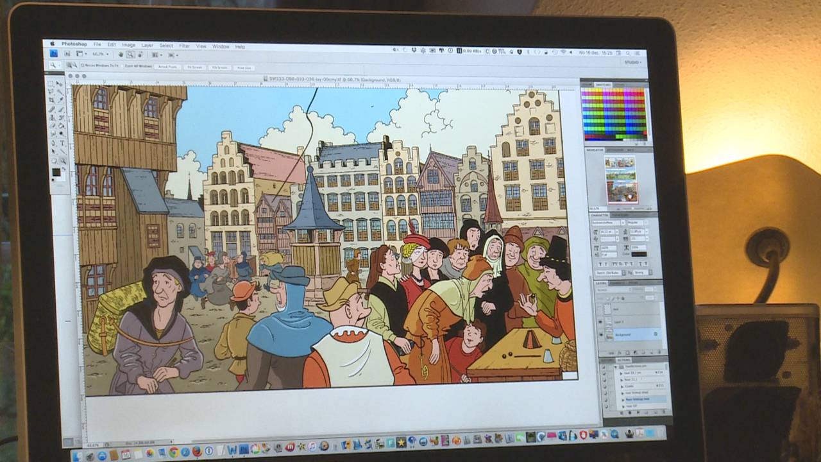Activate the Hand tool in the application bar
821x462 pixels.
point(121,55)
